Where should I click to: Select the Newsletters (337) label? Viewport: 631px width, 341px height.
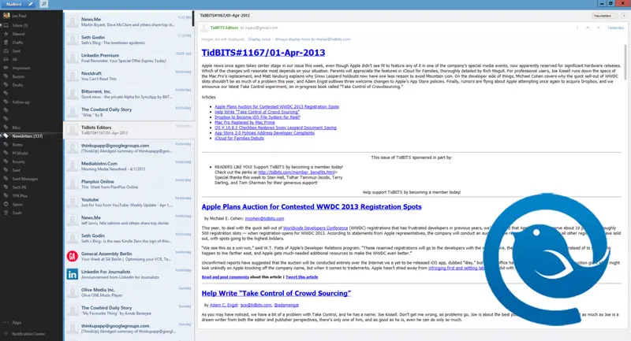[x=32, y=136]
